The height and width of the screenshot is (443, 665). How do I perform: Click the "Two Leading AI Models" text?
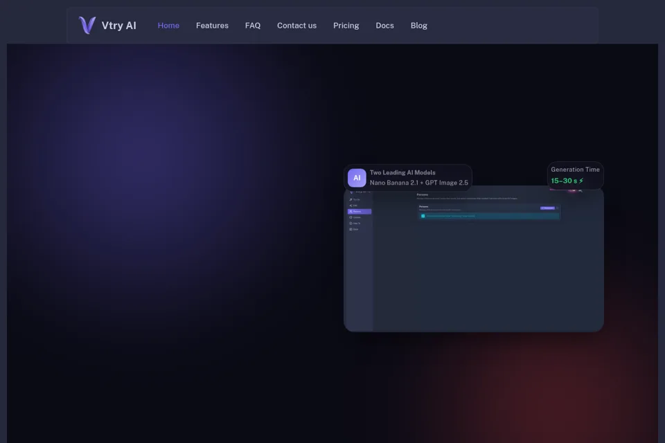(402, 172)
